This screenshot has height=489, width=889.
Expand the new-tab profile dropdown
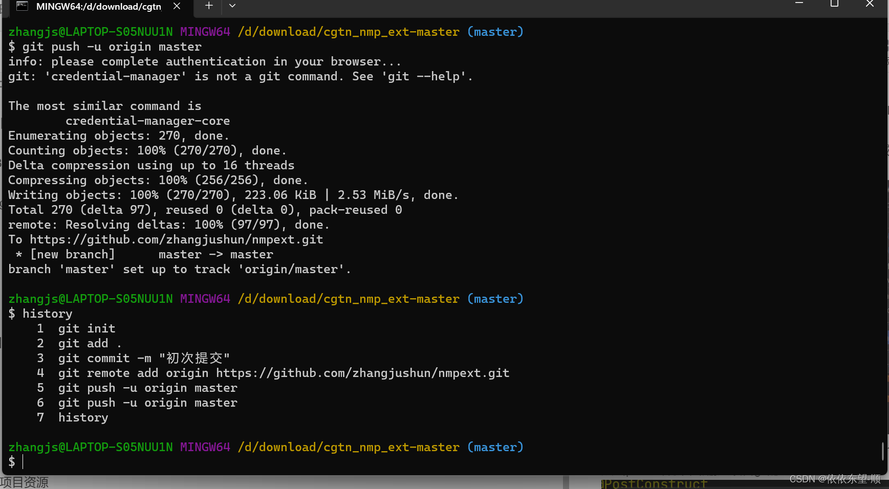[232, 6]
